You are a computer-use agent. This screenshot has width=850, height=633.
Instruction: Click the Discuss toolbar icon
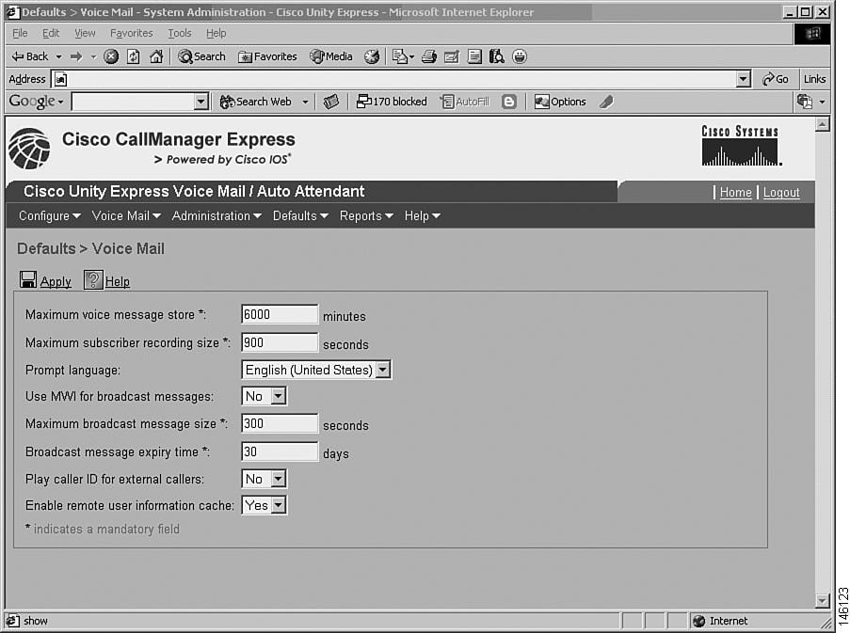pos(474,56)
